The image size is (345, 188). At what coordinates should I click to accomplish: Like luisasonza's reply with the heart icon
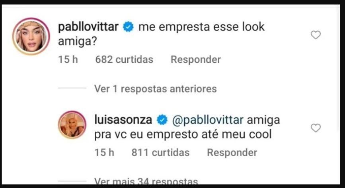tap(316, 128)
